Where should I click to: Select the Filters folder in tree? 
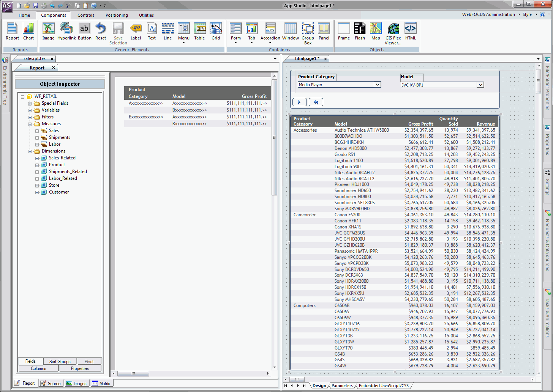[47, 117]
